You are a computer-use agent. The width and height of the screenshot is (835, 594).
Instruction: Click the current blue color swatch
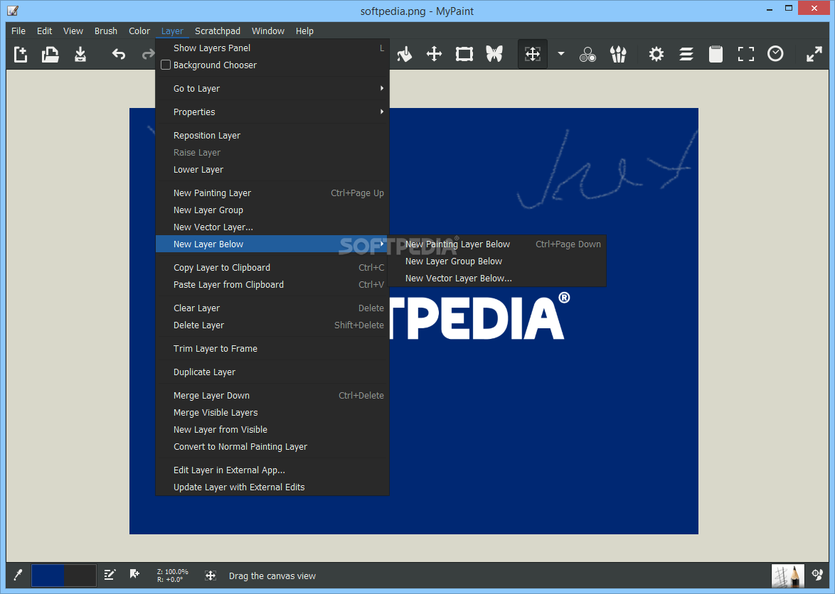tap(48, 576)
